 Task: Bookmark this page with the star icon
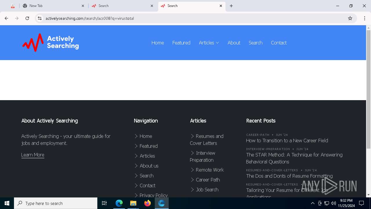coord(350,18)
